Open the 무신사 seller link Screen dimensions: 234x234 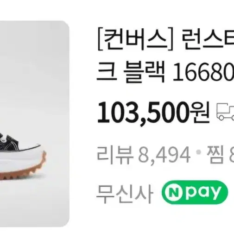tap(125, 193)
